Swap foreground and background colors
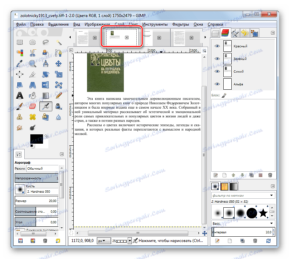The image size is (290, 259). point(46,136)
